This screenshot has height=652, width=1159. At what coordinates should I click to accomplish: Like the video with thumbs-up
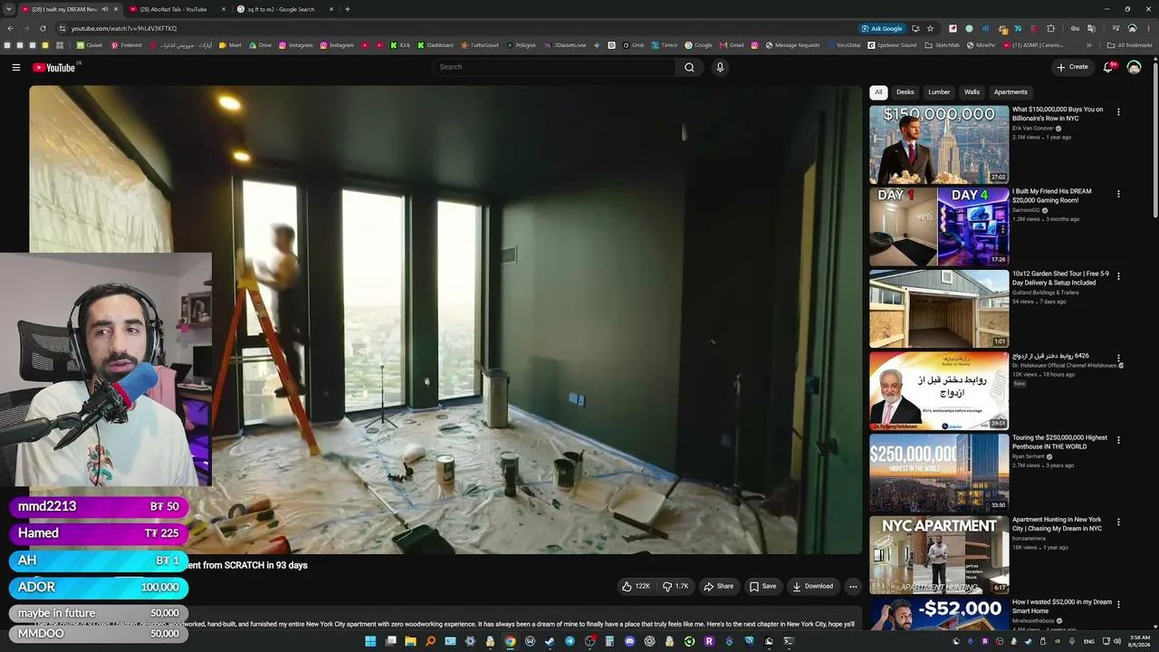[636, 586]
